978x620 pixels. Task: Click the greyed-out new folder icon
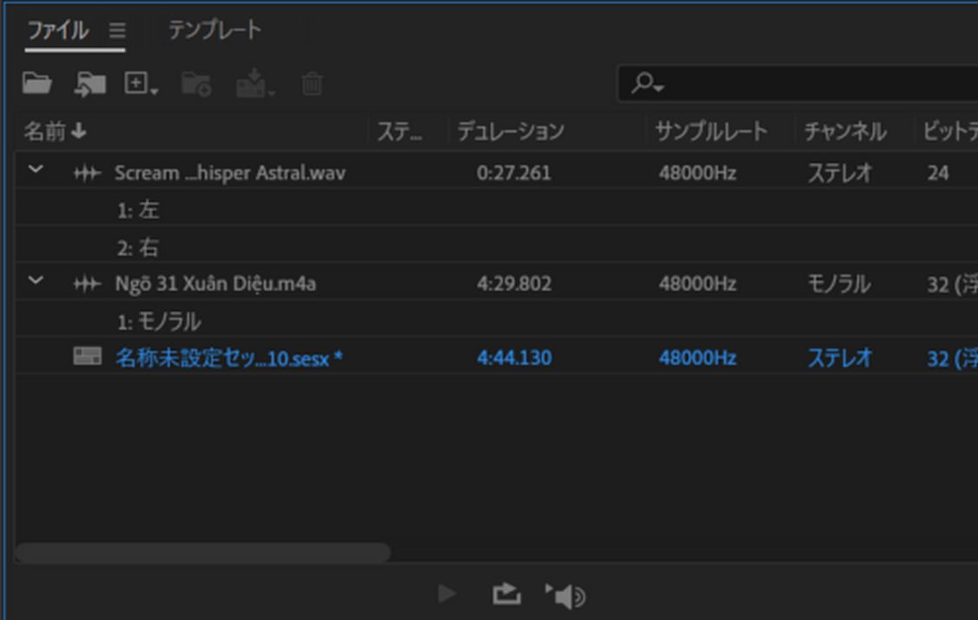coord(196,84)
